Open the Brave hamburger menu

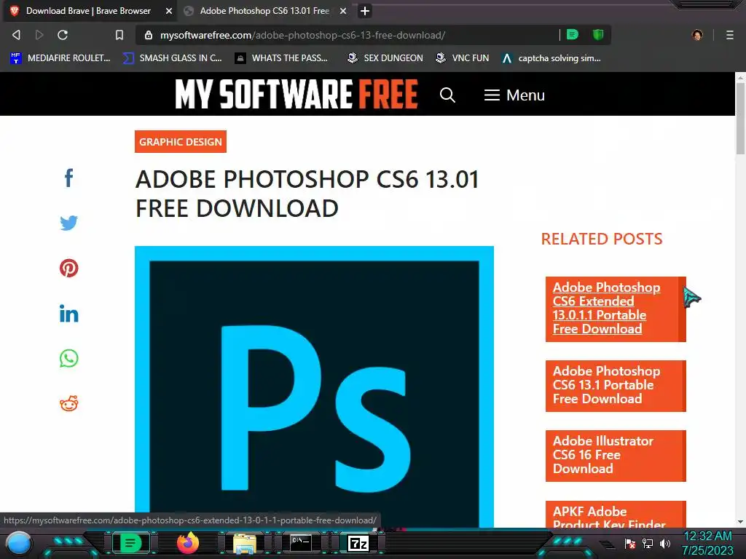click(x=730, y=35)
